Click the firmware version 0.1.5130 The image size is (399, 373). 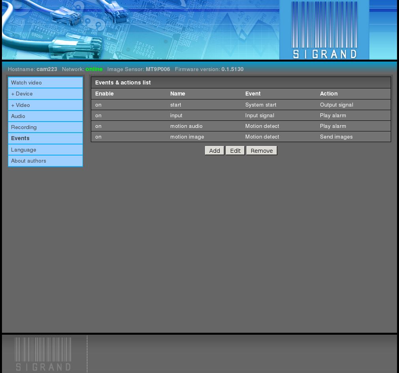(x=232, y=69)
